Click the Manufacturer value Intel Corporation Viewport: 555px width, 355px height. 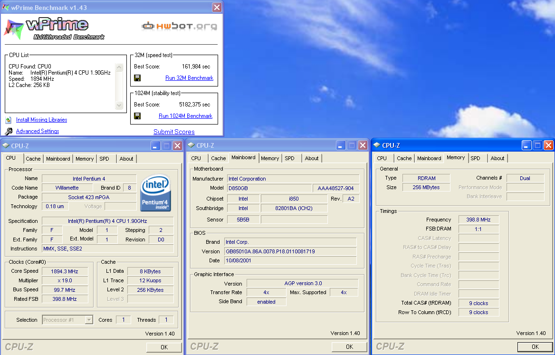pos(293,179)
